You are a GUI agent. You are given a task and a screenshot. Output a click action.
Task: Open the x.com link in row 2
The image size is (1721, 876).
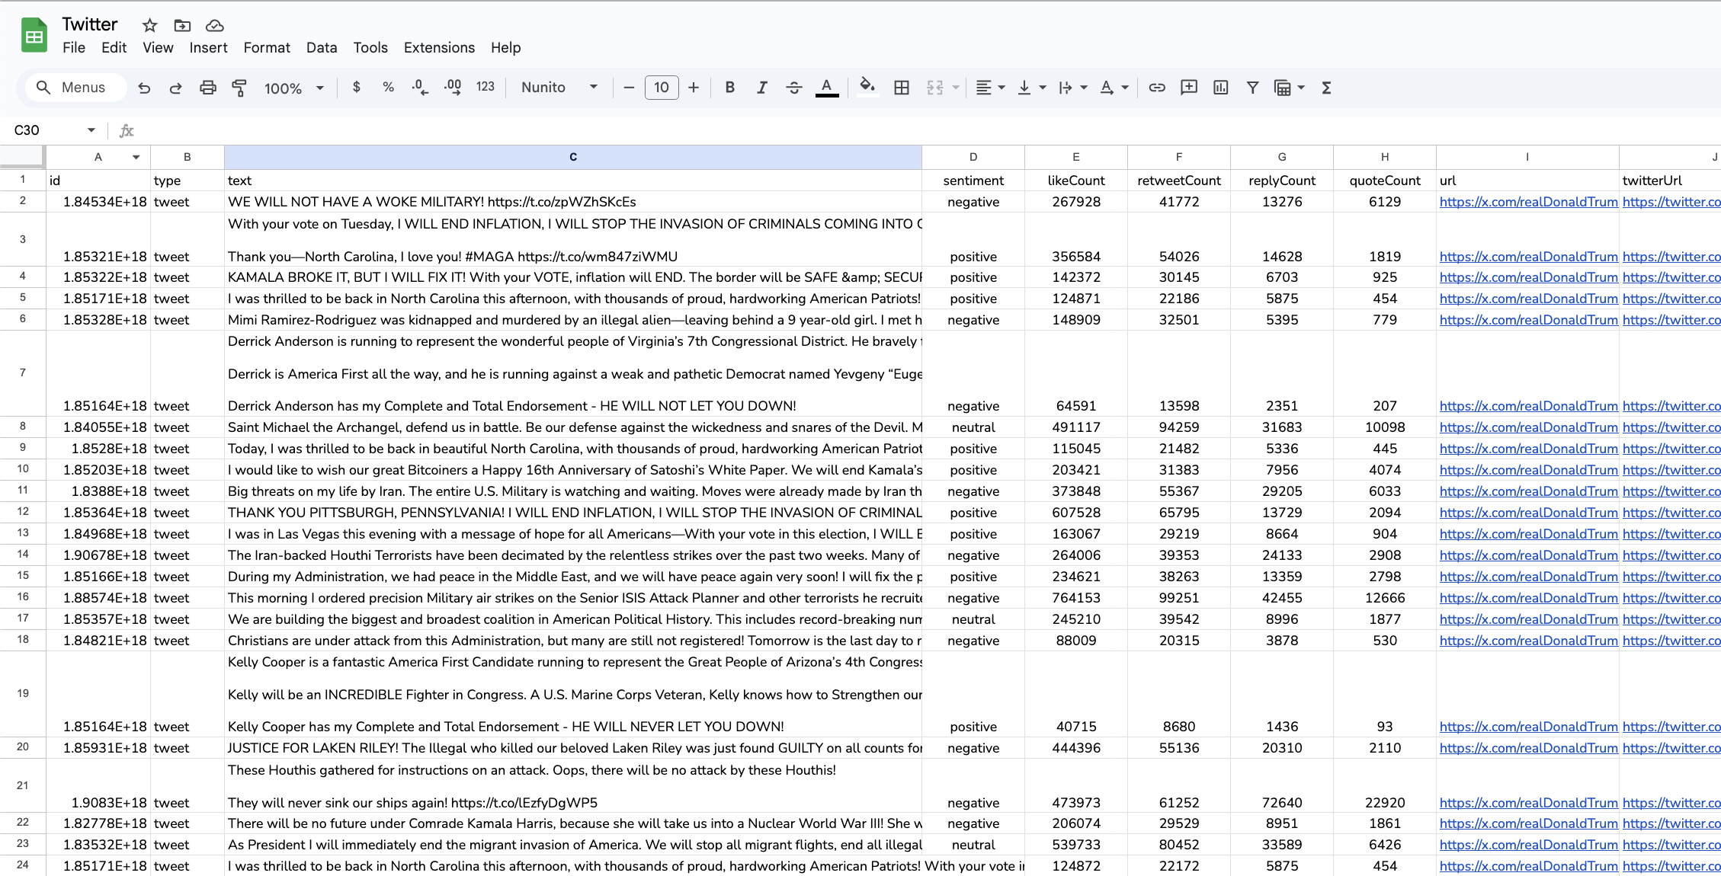coord(1527,202)
